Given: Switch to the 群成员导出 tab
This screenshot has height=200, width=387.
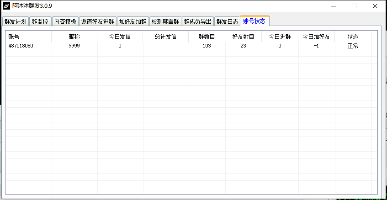Looking at the screenshot, I should pos(197,21).
